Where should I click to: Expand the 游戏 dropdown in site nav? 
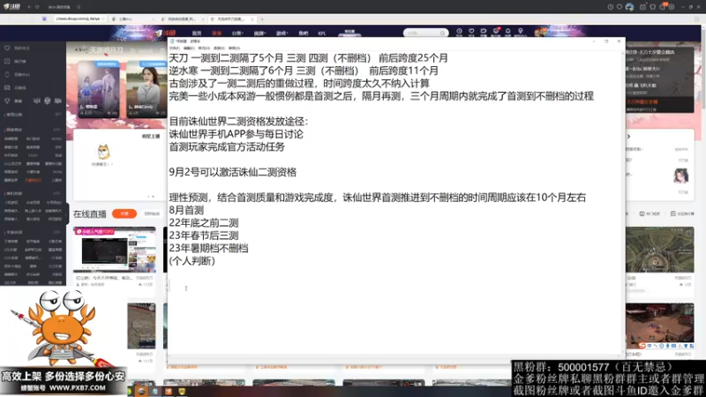click(x=282, y=34)
